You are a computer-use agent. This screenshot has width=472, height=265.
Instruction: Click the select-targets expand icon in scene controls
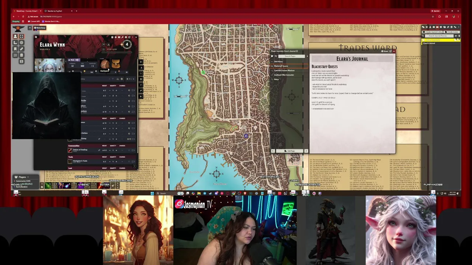click(21, 36)
